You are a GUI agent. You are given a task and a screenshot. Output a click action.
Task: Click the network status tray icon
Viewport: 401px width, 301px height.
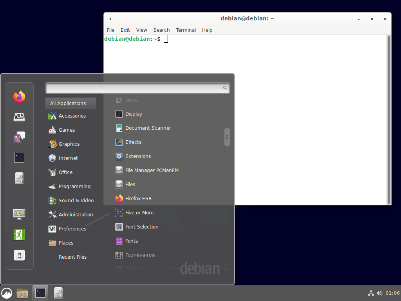pyautogui.click(x=370, y=293)
